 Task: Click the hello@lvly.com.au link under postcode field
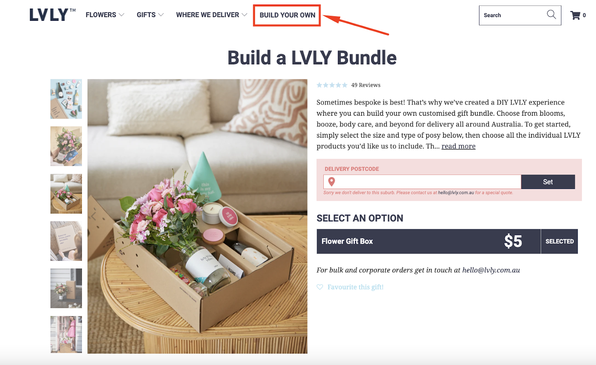[x=456, y=193]
